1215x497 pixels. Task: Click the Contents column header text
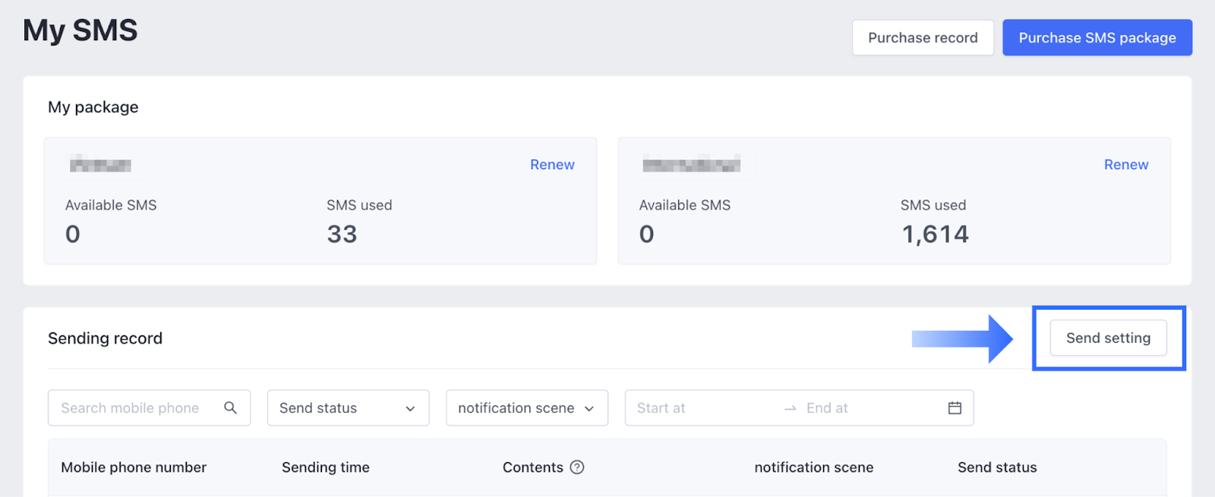coord(532,467)
